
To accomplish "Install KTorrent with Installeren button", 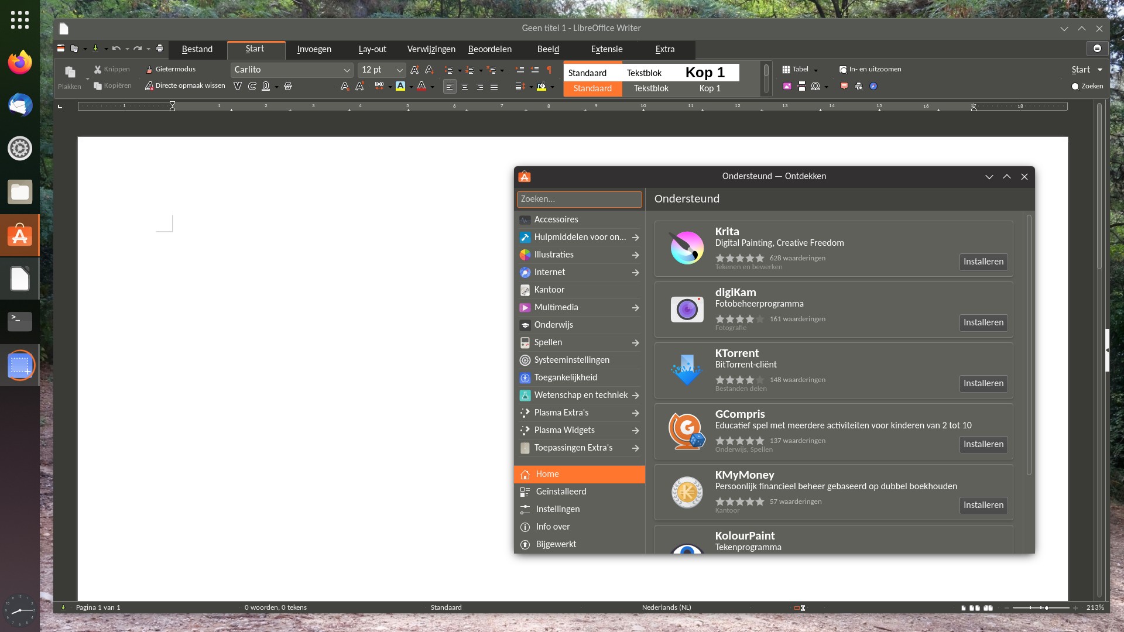I will coord(983,383).
